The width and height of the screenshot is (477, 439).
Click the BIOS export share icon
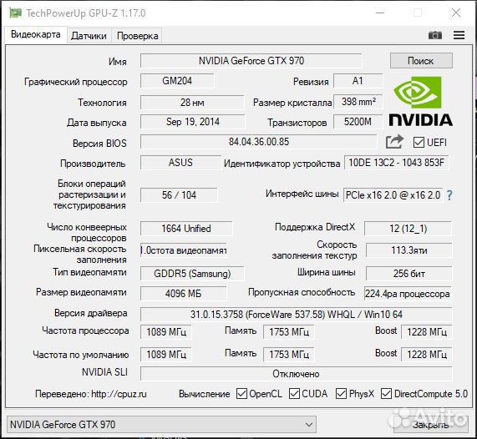394,142
